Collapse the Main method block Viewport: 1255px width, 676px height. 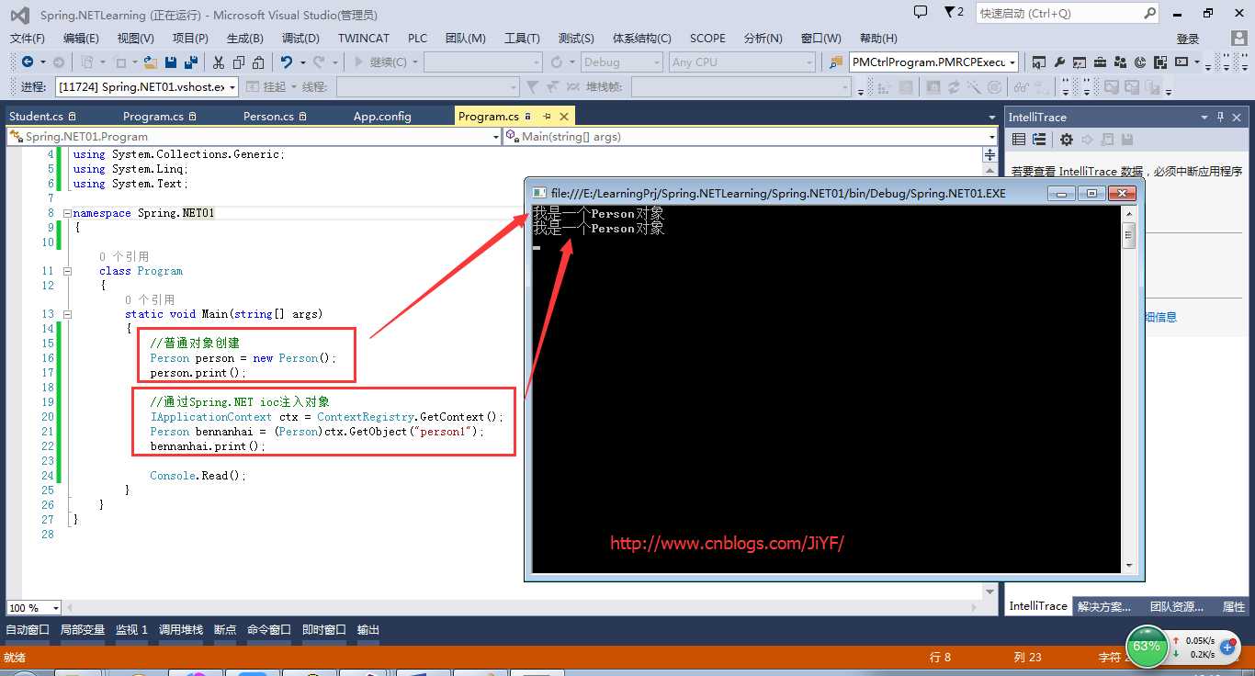pos(67,314)
